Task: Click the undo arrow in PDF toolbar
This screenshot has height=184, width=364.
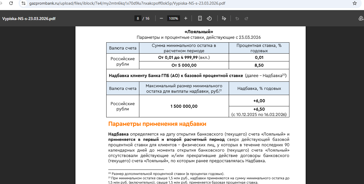Action: click(237, 18)
